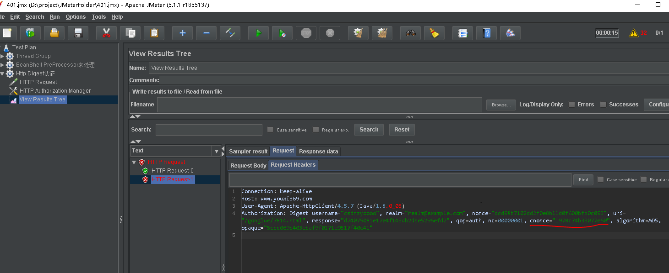Image resolution: width=669 pixels, height=273 pixels.
Task: Open the Function Helper list icon
Action: coord(462,33)
